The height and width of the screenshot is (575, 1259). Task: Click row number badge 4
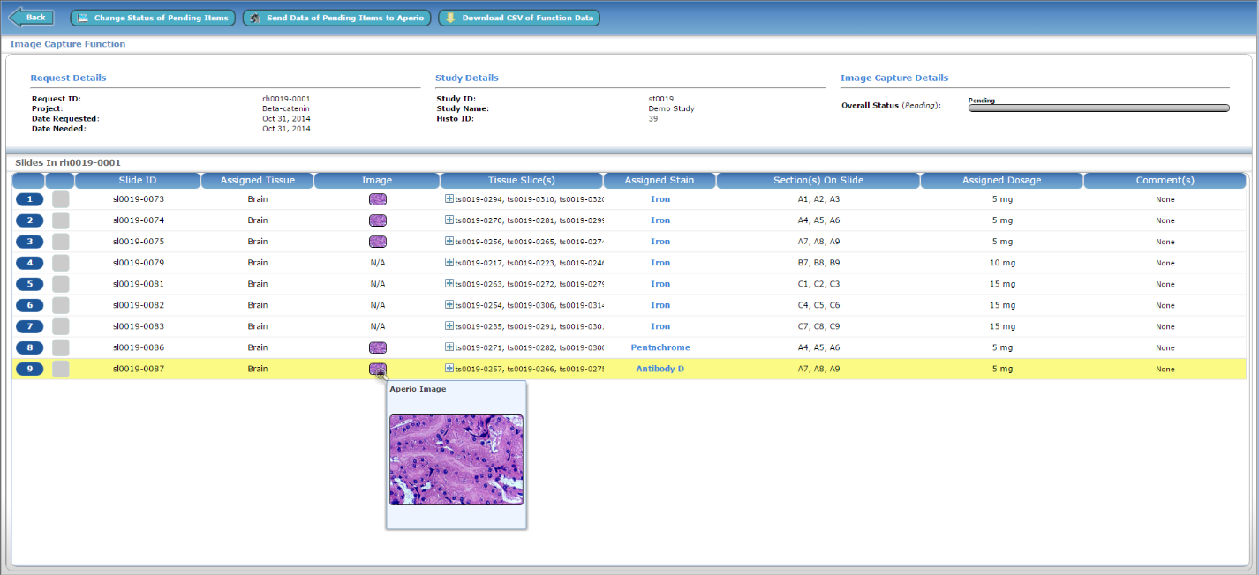click(x=29, y=263)
